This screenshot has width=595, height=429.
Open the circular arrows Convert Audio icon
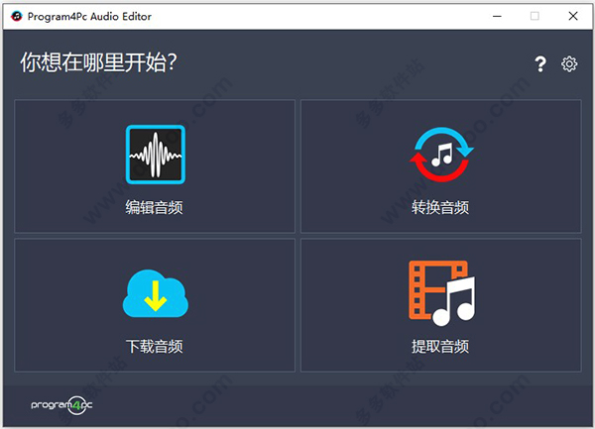point(441,155)
